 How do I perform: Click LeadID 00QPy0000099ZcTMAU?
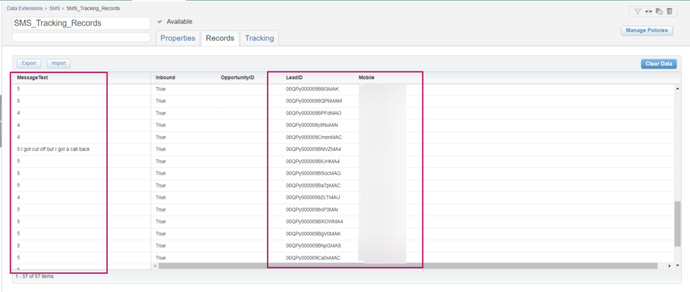(x=313, y=198)
